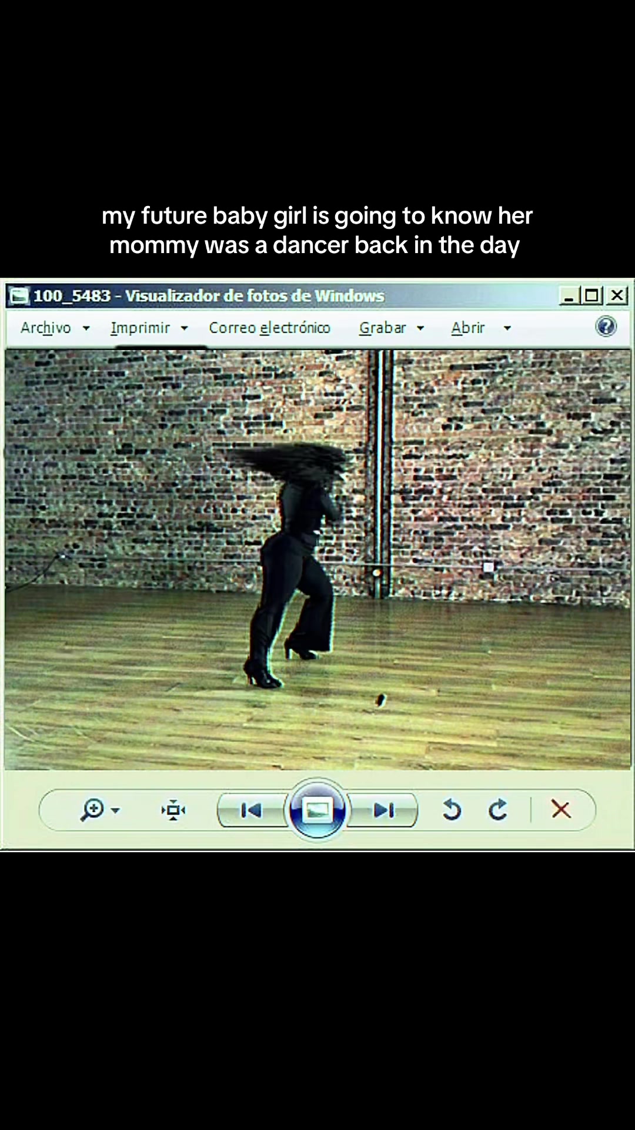This screenshot has height=1130, width=635.
Task: Expand the Imprimir dropdown arrow
Action: click(x=184, y=328)
